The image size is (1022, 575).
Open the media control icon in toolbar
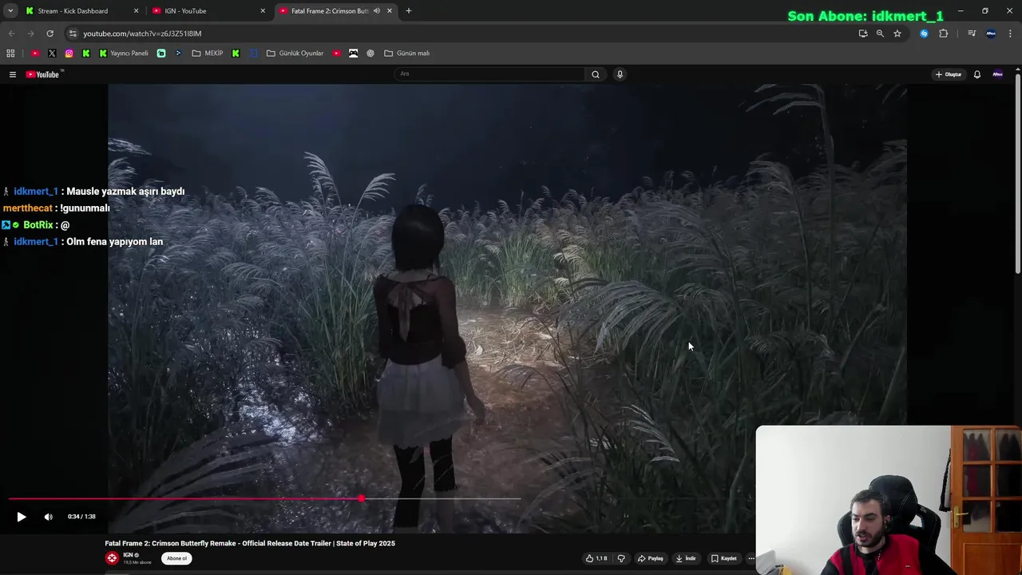pos(972,34)
